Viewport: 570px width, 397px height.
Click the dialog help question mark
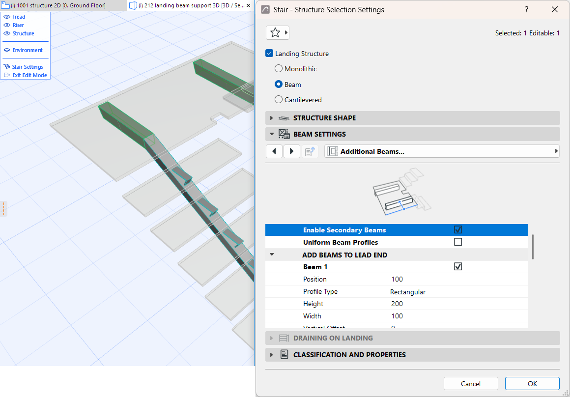click(x=526, y=10)
